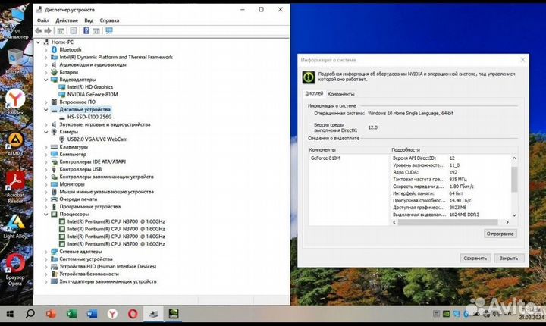Open the Файл menu
Screen dimensions: 546x326
[x=43, y=20]
